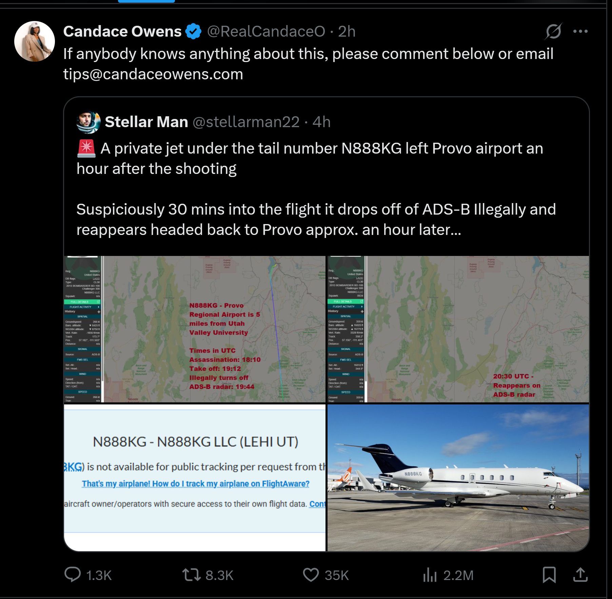Open view analytics bar chart icon
The width and height of the screenshot is (612, 599).
[430, 575]
